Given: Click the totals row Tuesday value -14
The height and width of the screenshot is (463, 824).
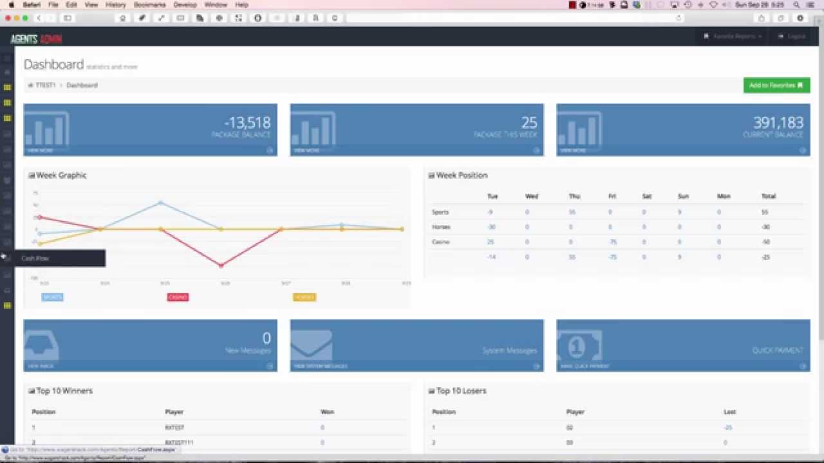Looking at the screenshot, I should (492, 257).
